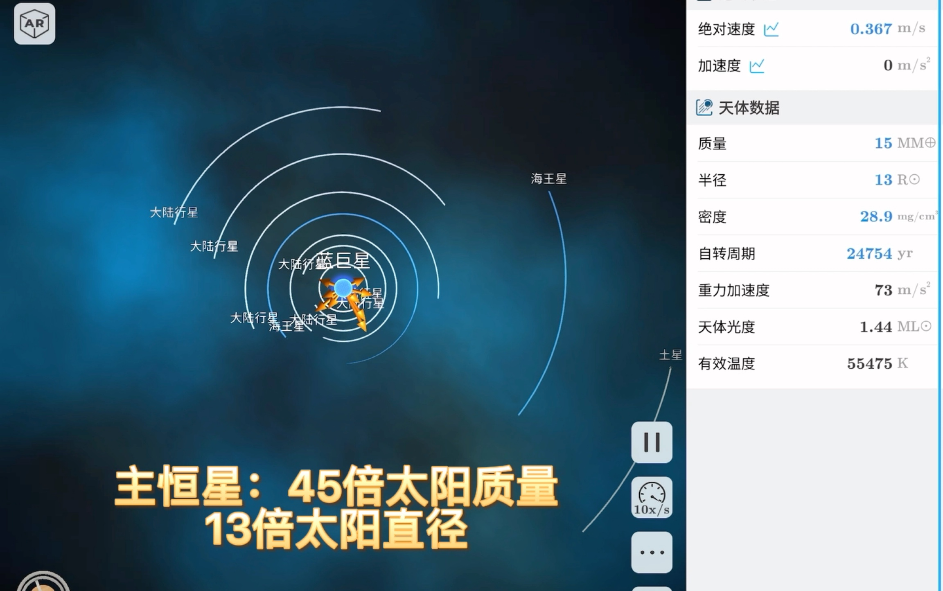Image resolution: width=943 pixels, height=591 pixels.
Task: Click the 绝对速度 trend chart icon
Action: (x=777, y=28)
